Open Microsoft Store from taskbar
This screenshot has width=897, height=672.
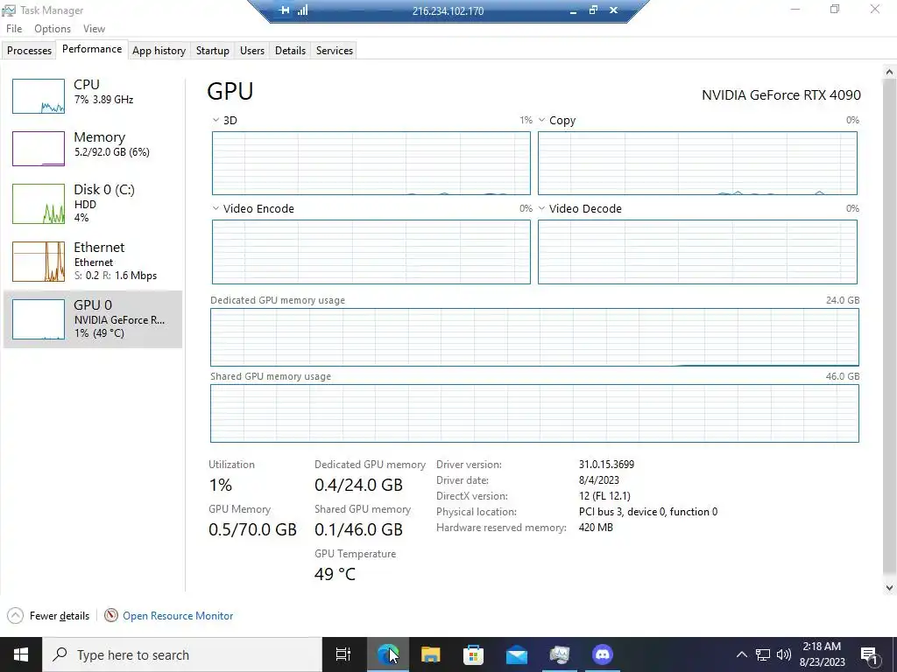pos(473,654)
